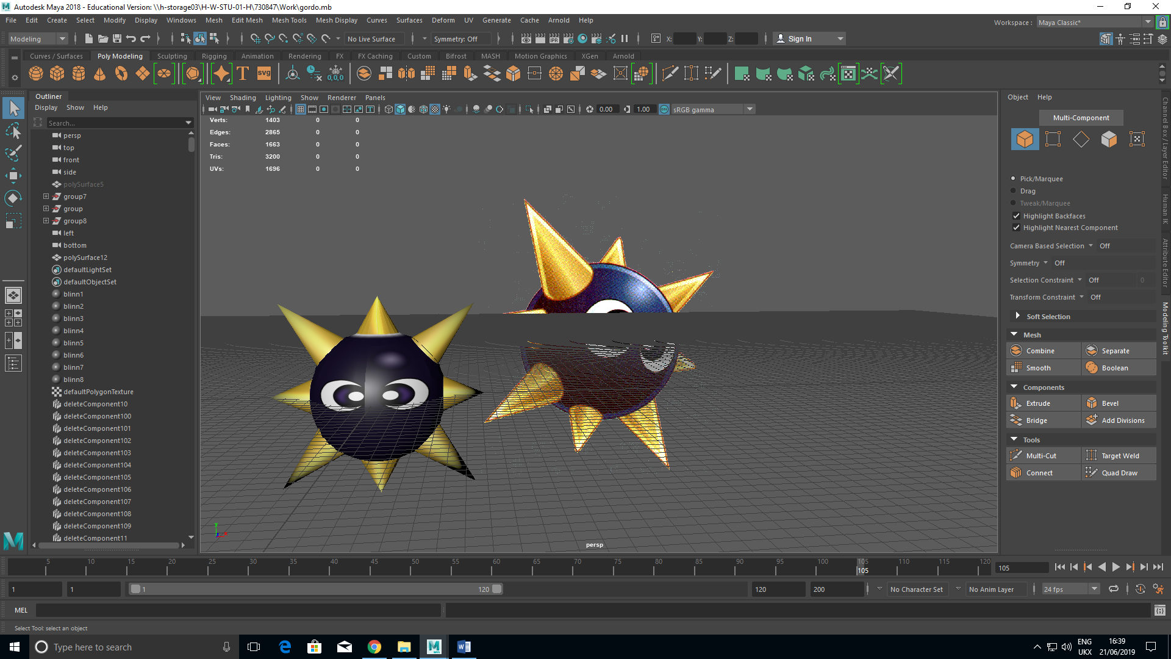Select the Move tool in toolbox
Image resolution: width=1171 pixels, height=659 pixels.
13,176
